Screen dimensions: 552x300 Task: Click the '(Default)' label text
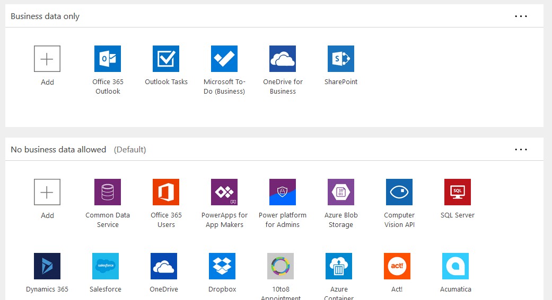[130, 150]
